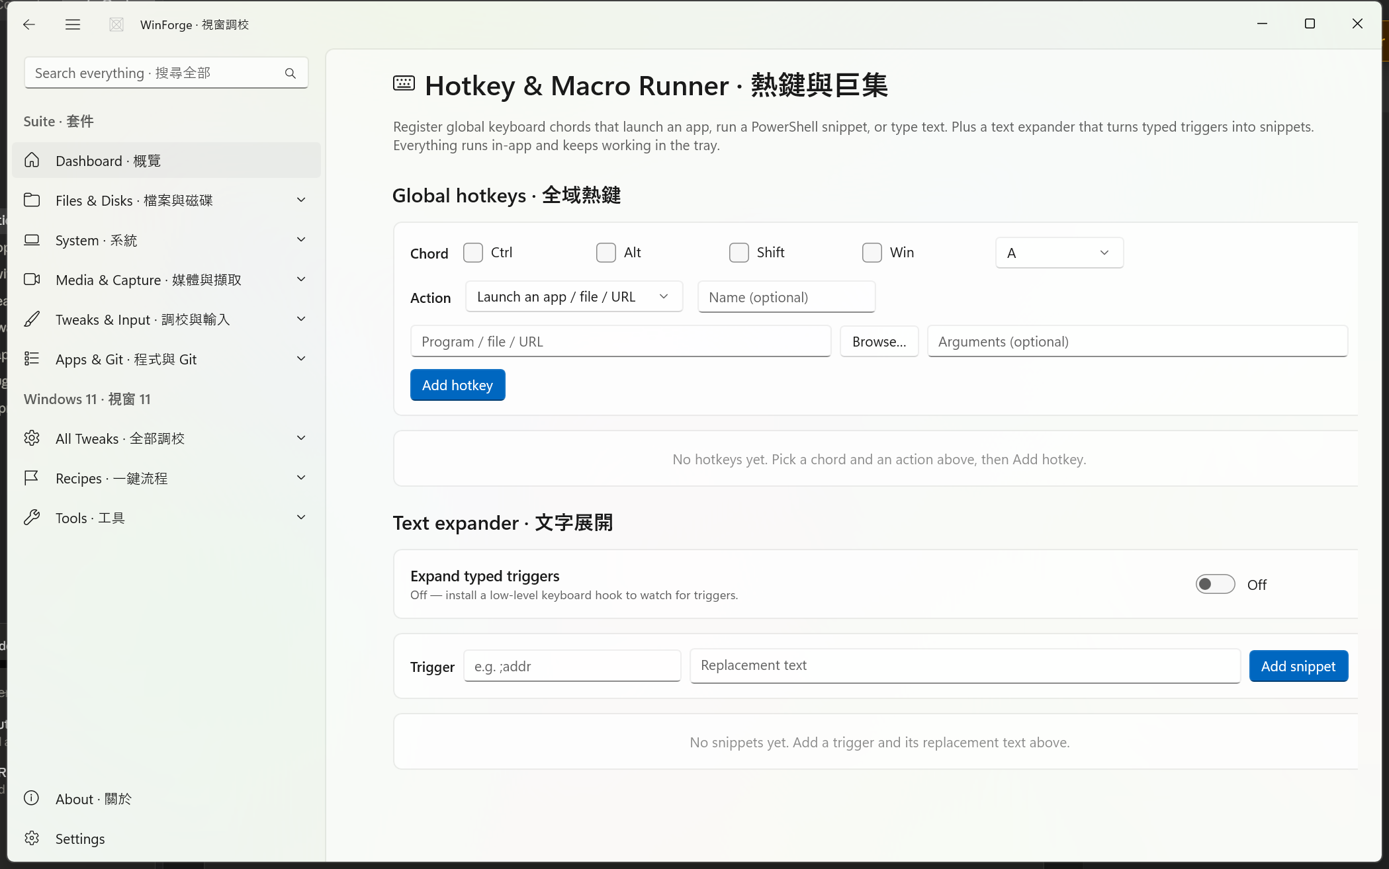The width and height of the screenshot is (1389, 869).
Task: Toggle the hamburger navigation menu
Action: point(73,24)
